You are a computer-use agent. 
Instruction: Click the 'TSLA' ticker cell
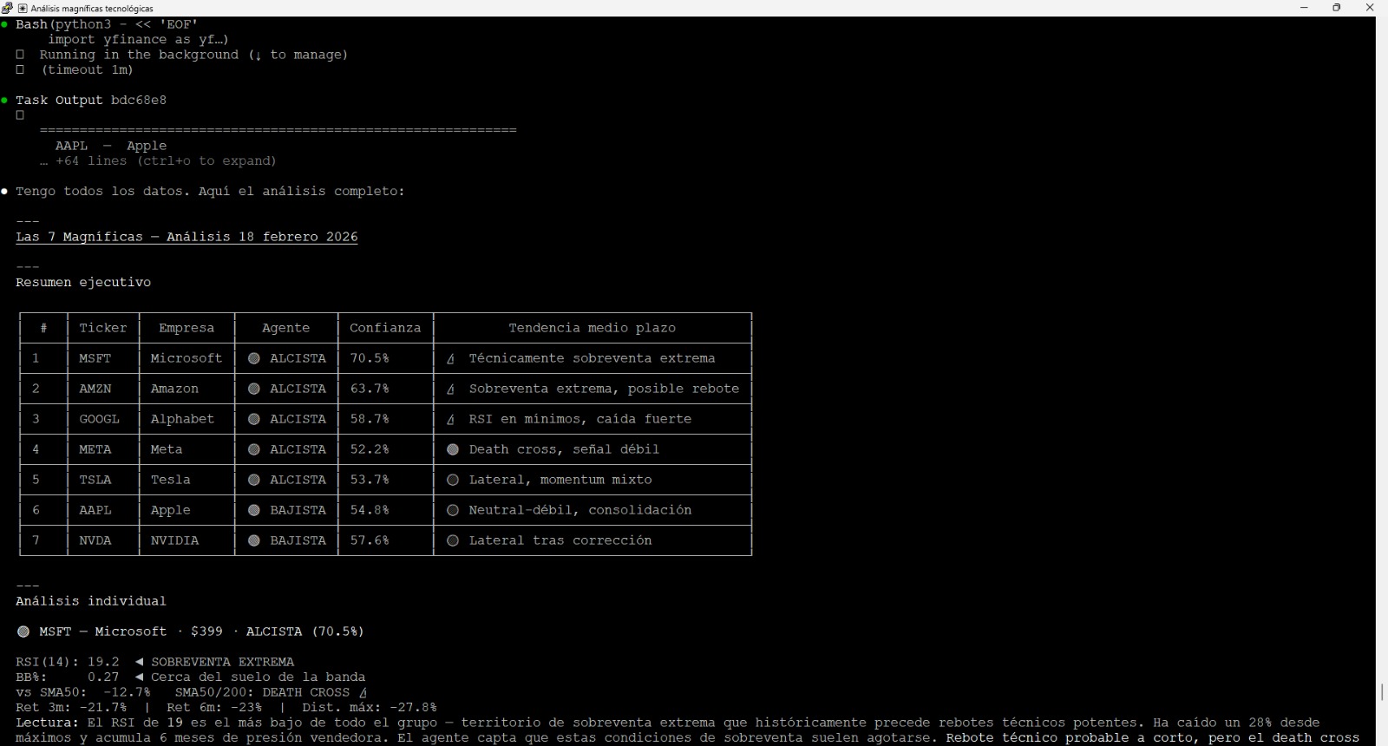coord(95,480)
